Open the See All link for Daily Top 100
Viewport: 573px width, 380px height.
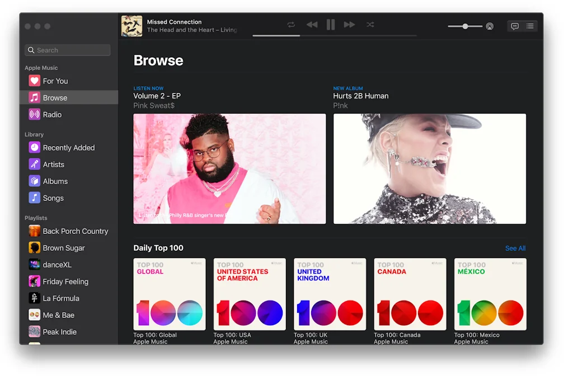tap(515, 248)
